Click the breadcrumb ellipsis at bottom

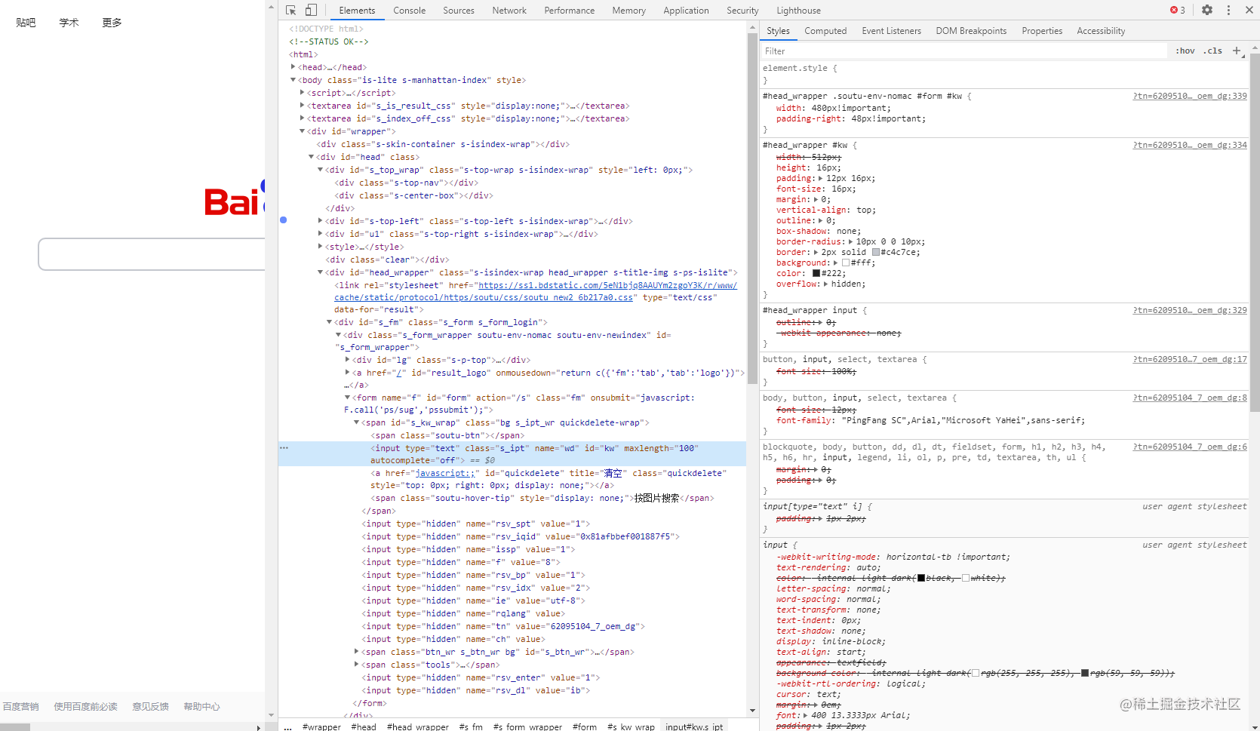(x=287, y=727)
